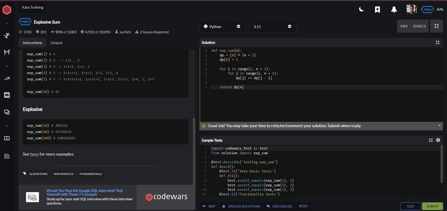Switch to the Output tab

56,43
